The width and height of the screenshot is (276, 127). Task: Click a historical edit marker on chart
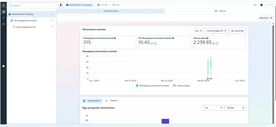[x=208, y=79]
